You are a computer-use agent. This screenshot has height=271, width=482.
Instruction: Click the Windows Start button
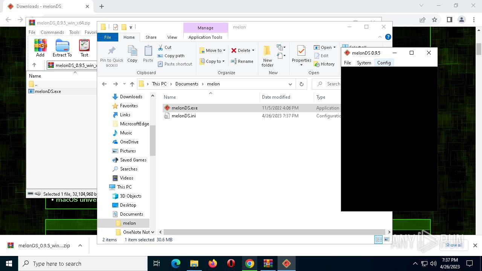click(9, 263)
